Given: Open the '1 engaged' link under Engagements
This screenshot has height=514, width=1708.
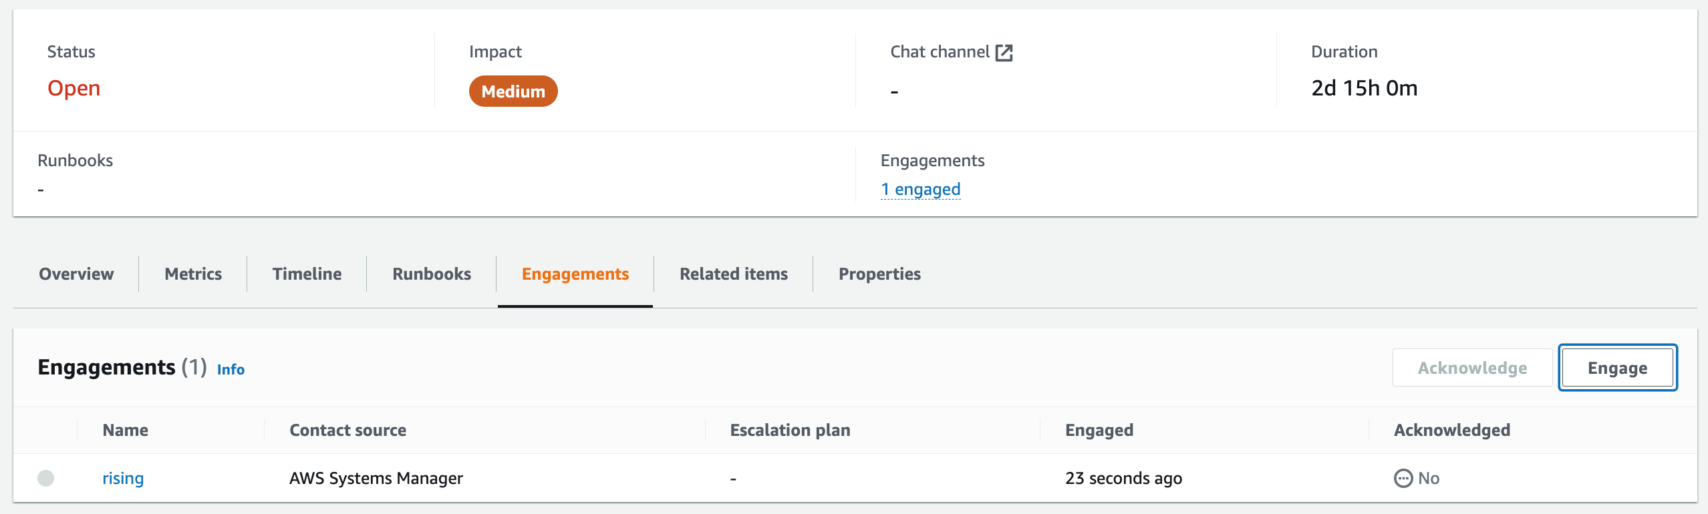Looking at the screenshot, I should pos(921,189).
